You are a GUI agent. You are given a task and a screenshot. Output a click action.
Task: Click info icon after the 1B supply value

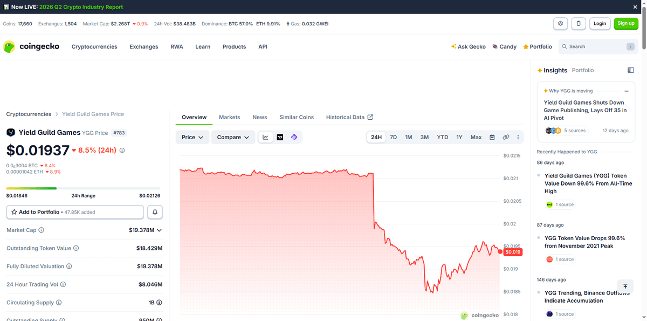tap(160, 303)
